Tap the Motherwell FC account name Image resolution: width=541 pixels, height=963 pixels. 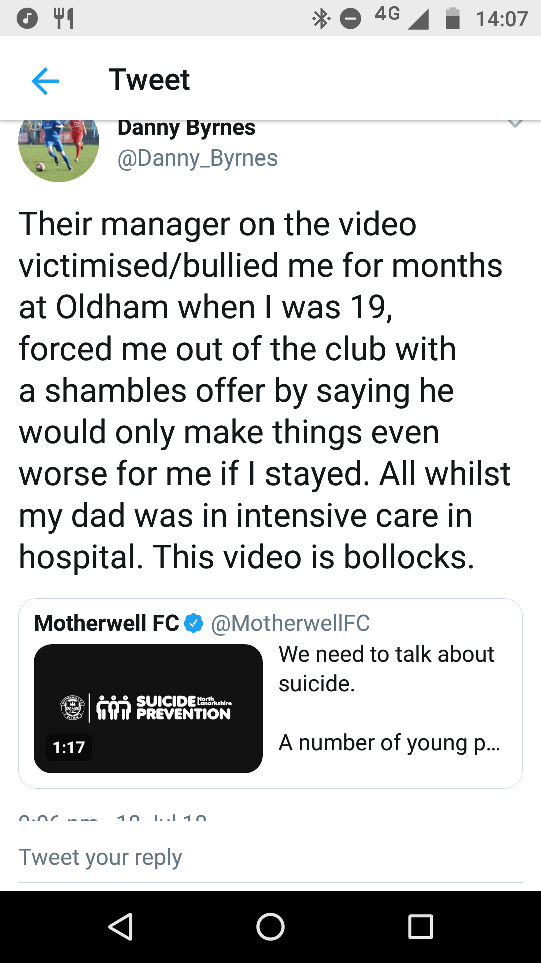click(x=107, y=623)
